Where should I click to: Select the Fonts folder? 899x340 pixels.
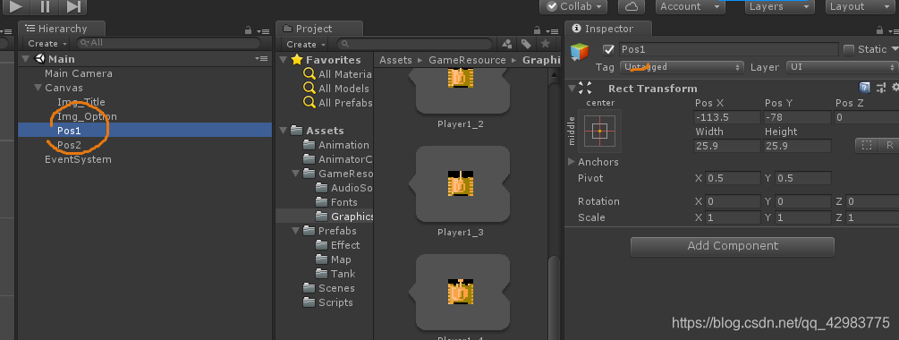click(336, 202)
